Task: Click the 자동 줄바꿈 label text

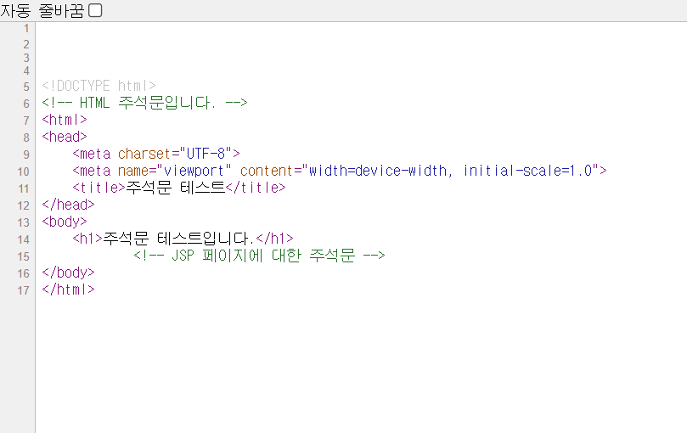Action: coord(42,10)
